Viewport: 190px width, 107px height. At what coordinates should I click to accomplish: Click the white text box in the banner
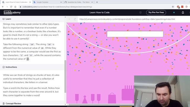coord(135,34)
